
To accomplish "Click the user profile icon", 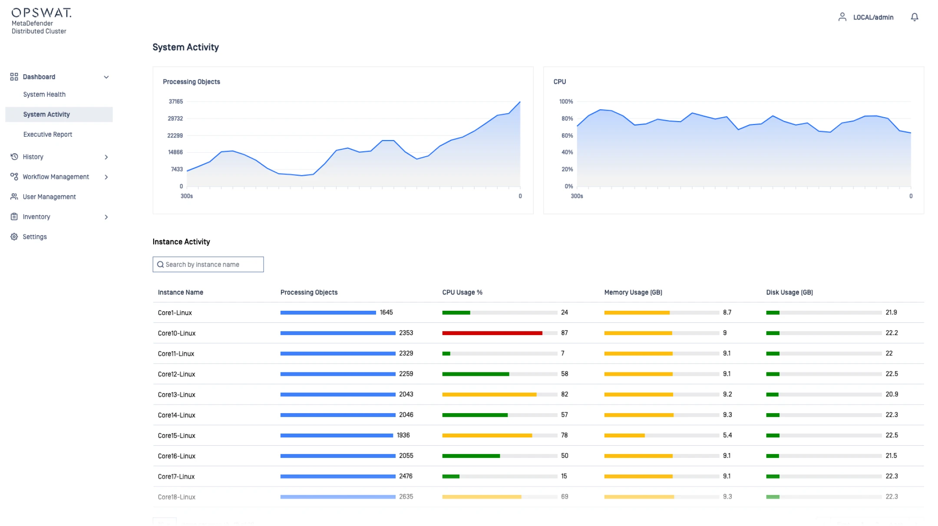I will (x=842, y=17).
